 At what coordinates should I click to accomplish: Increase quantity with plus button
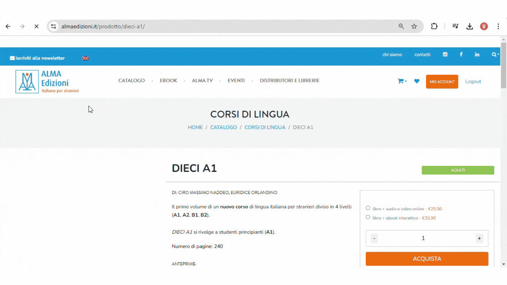coord(479,238)
